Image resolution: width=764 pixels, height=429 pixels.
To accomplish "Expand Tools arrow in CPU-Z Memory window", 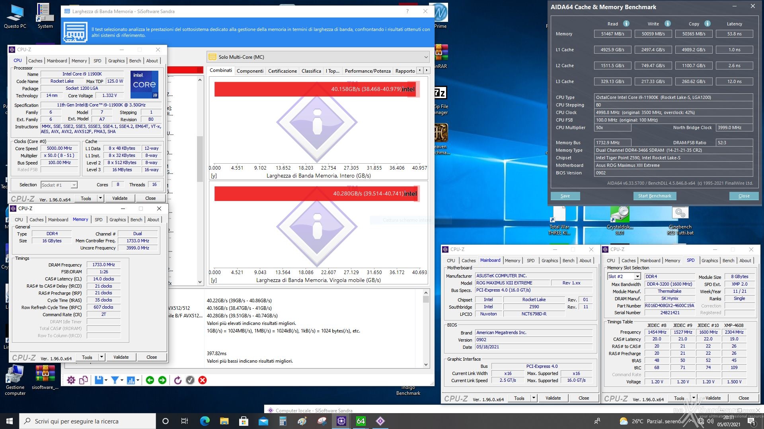I will tap(101, 357).
